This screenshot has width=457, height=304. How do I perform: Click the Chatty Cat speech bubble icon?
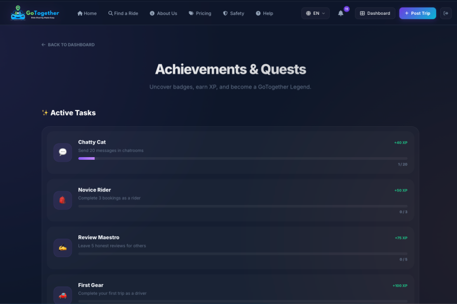[x=62, y=152]
